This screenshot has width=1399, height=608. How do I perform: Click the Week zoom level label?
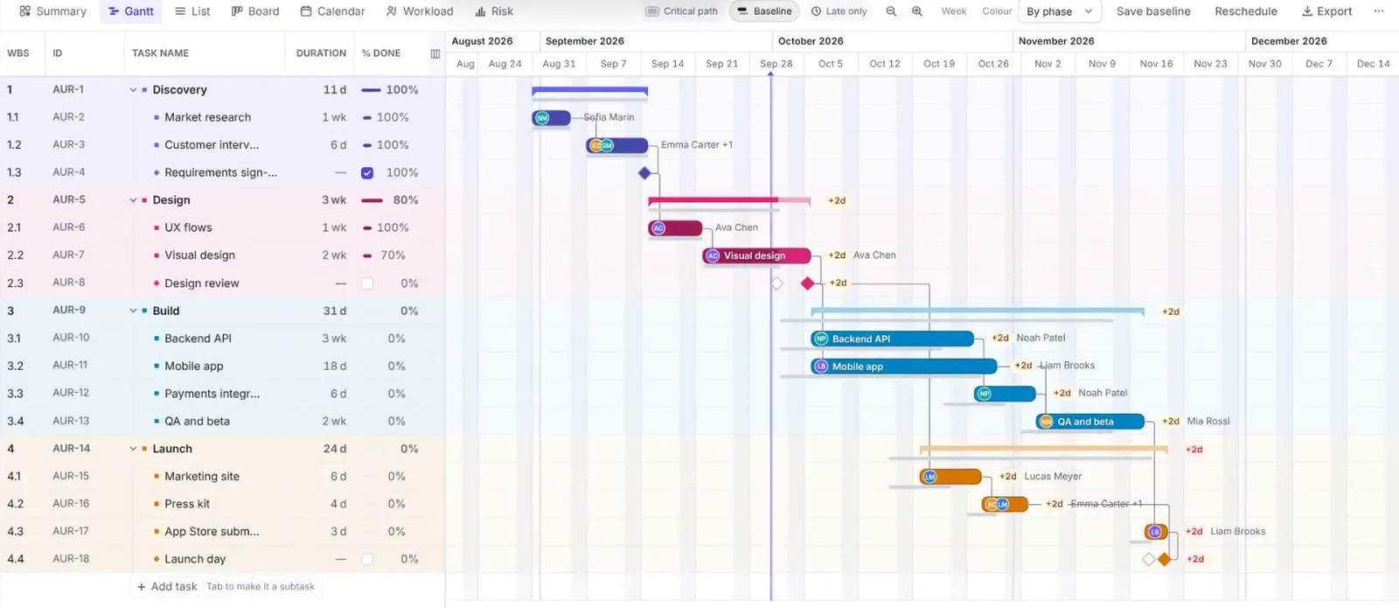954,11
